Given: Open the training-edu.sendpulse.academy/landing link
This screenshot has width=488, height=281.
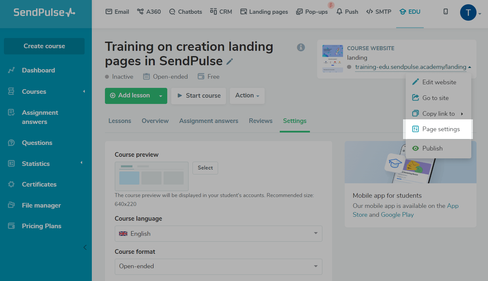Looking at the screenshot, I should (x=410, y=67).
